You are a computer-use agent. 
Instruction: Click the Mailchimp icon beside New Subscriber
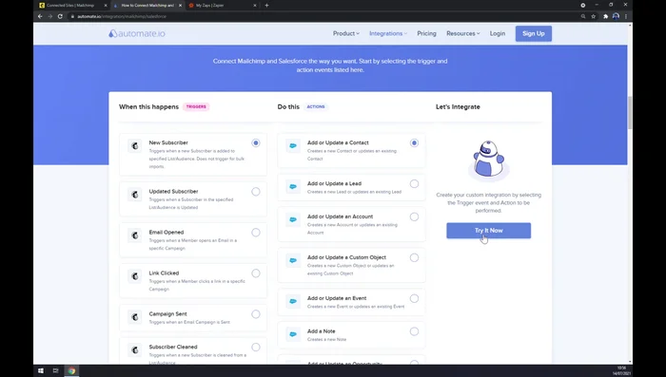[135, 146]
